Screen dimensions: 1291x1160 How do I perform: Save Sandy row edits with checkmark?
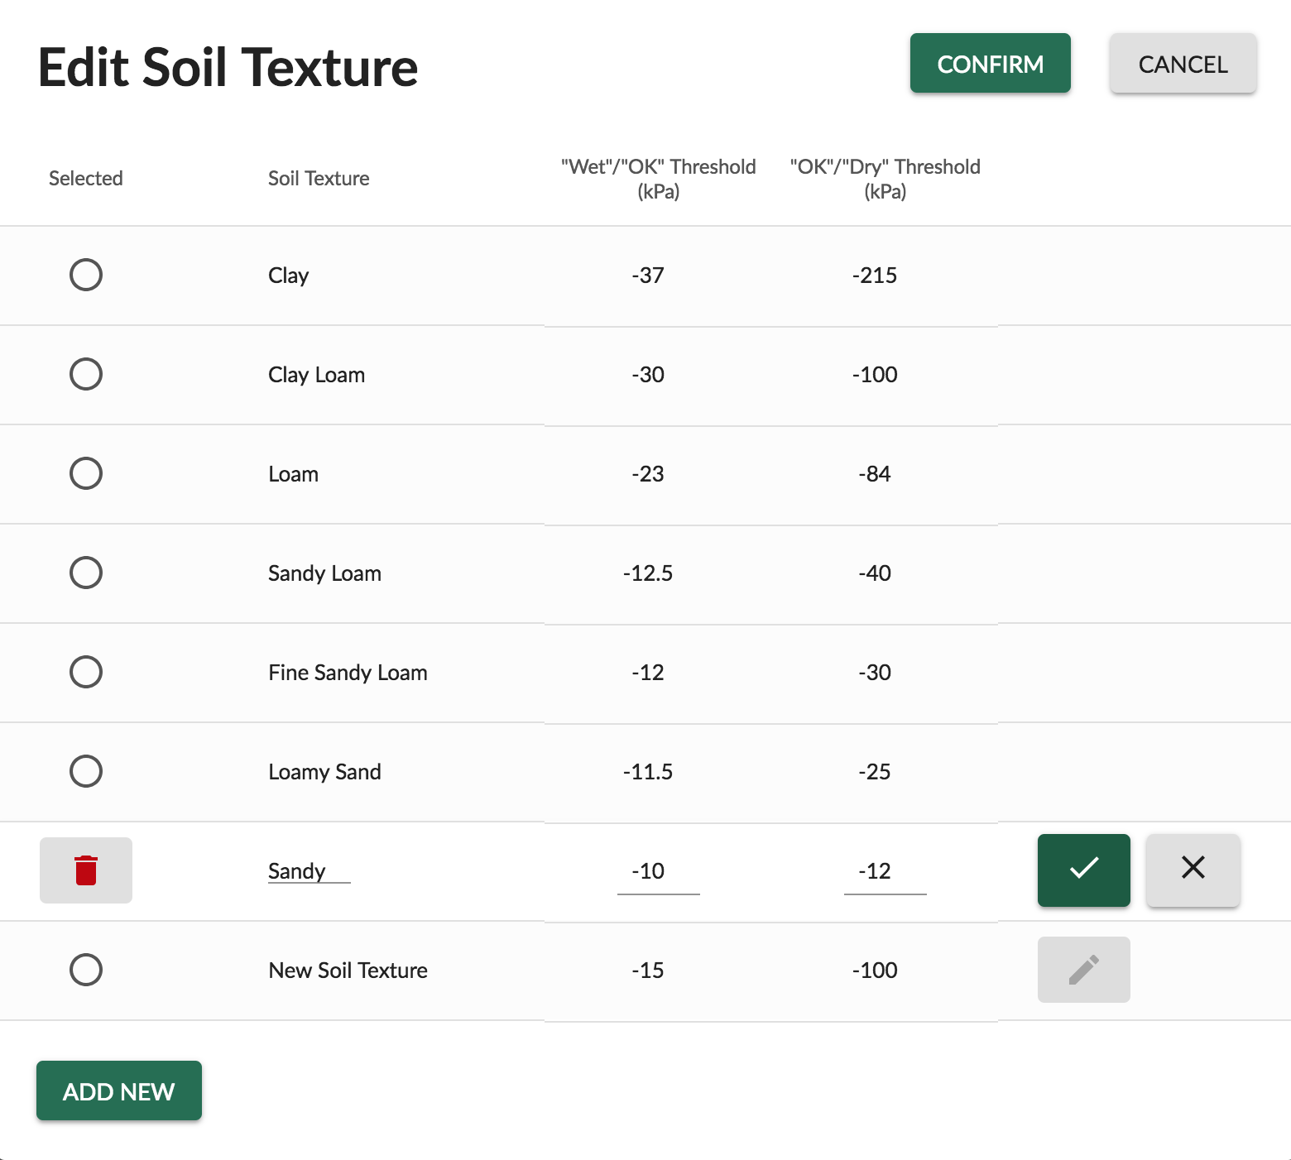pyautogui.click(x=1083, y=870)
